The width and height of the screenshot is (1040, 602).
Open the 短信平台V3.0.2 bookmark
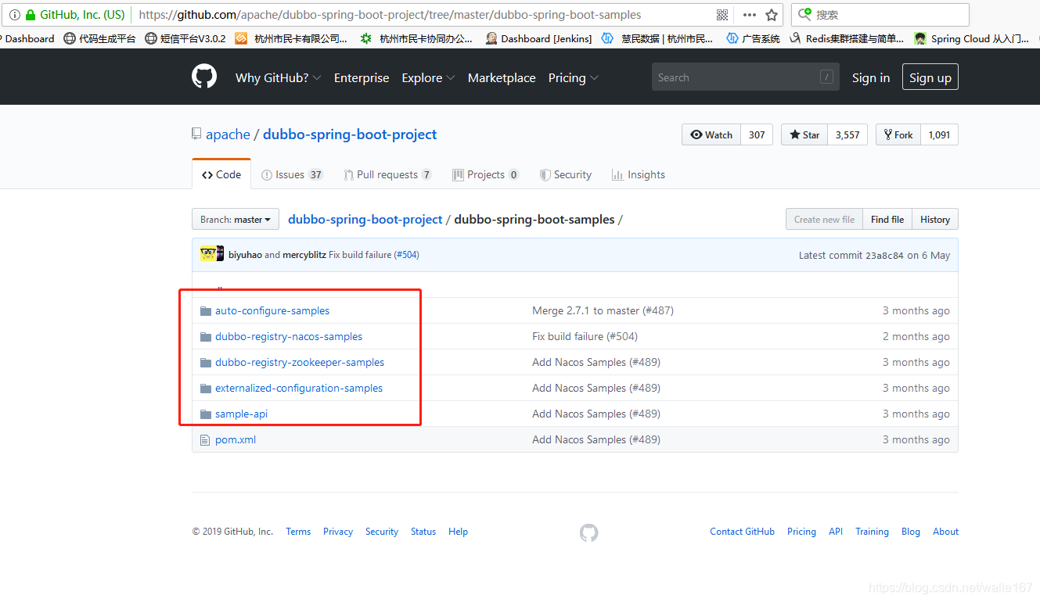[x=185, y=38]
